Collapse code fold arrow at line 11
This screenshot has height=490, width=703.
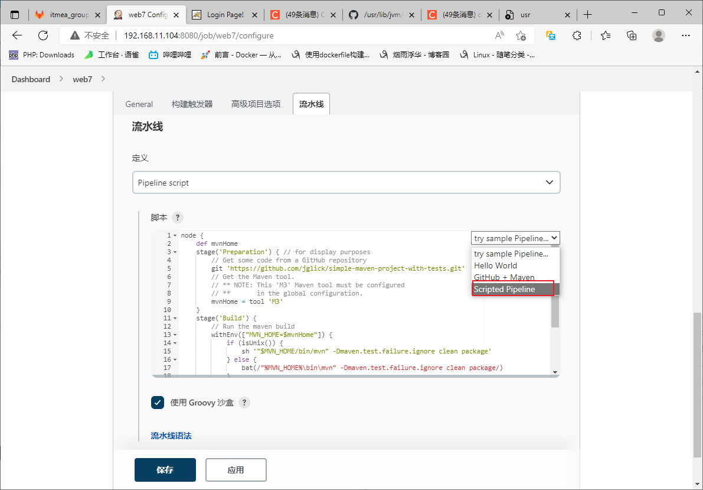pos(175,318)
